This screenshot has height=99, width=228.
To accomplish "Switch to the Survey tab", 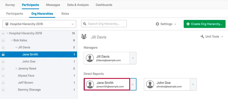I will (x=10, y=5).
